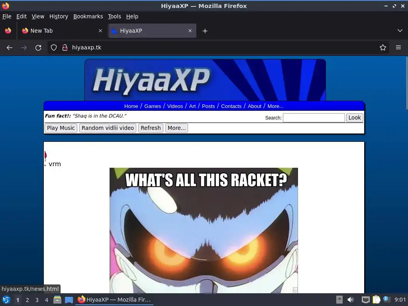The height and width of the screenshot is (306, 408).
Task: Open the Firefox View pinned icon
Action: tap(8, 31)
